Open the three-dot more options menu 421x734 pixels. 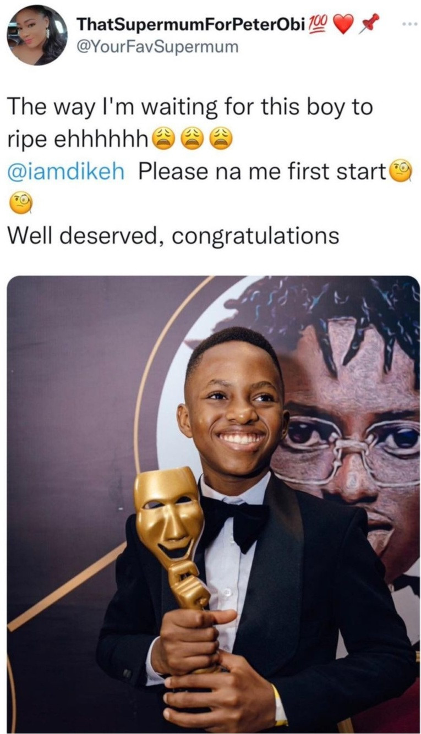click(x=407, y=25)
